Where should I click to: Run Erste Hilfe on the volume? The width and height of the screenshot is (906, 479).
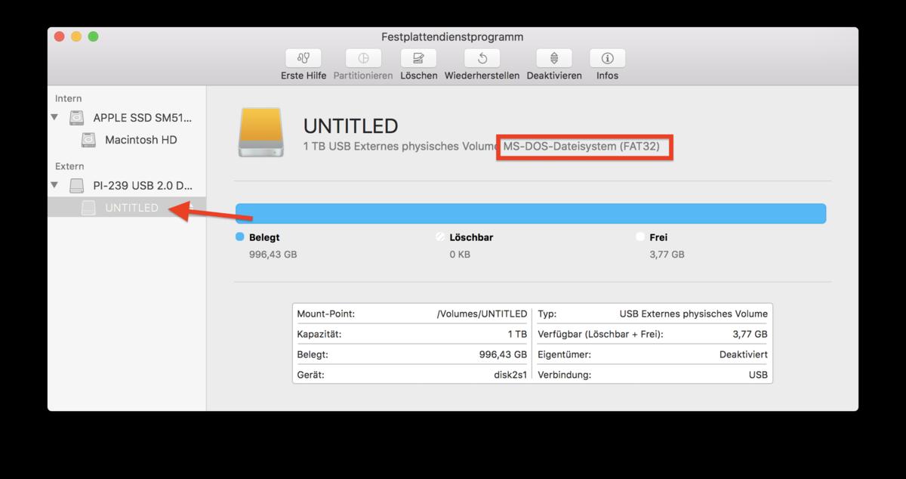coord(304,58)
